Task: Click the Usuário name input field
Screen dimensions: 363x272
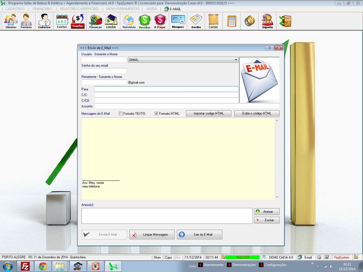Action: click(104, 60)
